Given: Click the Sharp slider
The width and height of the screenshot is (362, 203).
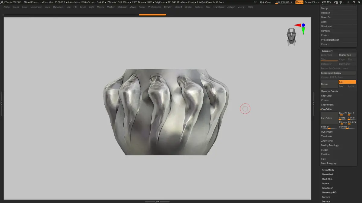Looking at the screenshot, I should click(x=343, y=118).
